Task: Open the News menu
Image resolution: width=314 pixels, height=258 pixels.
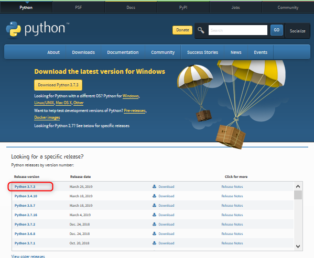Action: (x=236, y=52)
